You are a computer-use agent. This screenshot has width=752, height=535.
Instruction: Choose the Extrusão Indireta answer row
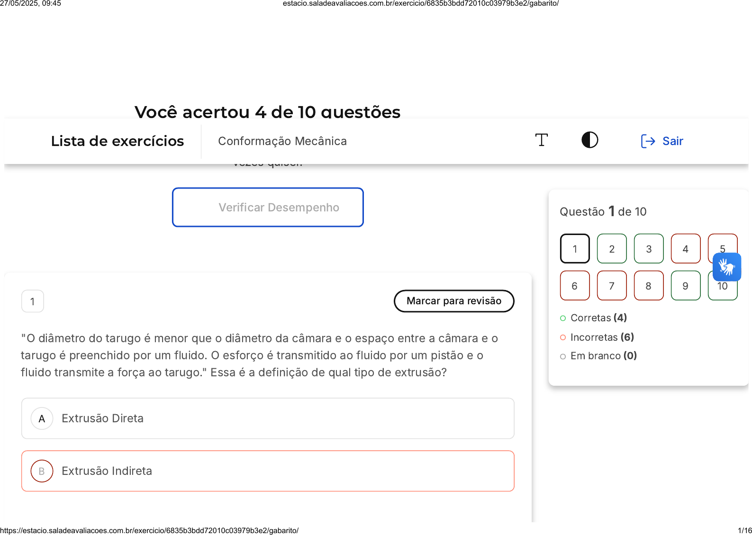pos(268,471)
